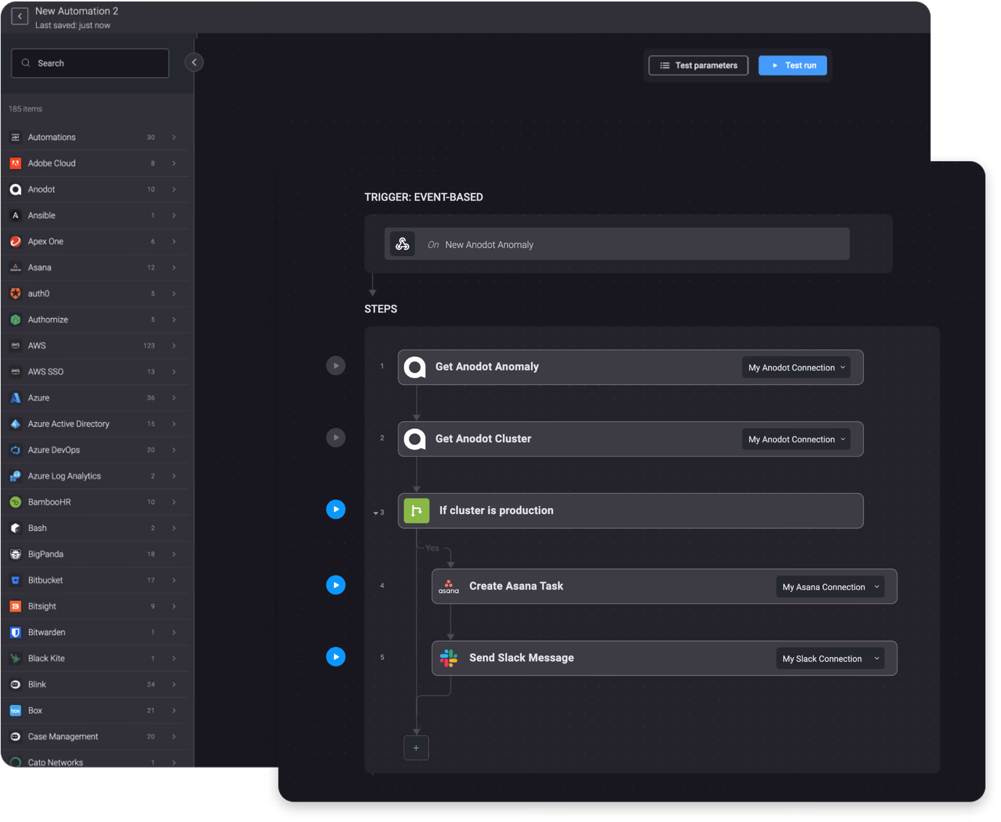Open the Bitsight category row

point(95,606)
